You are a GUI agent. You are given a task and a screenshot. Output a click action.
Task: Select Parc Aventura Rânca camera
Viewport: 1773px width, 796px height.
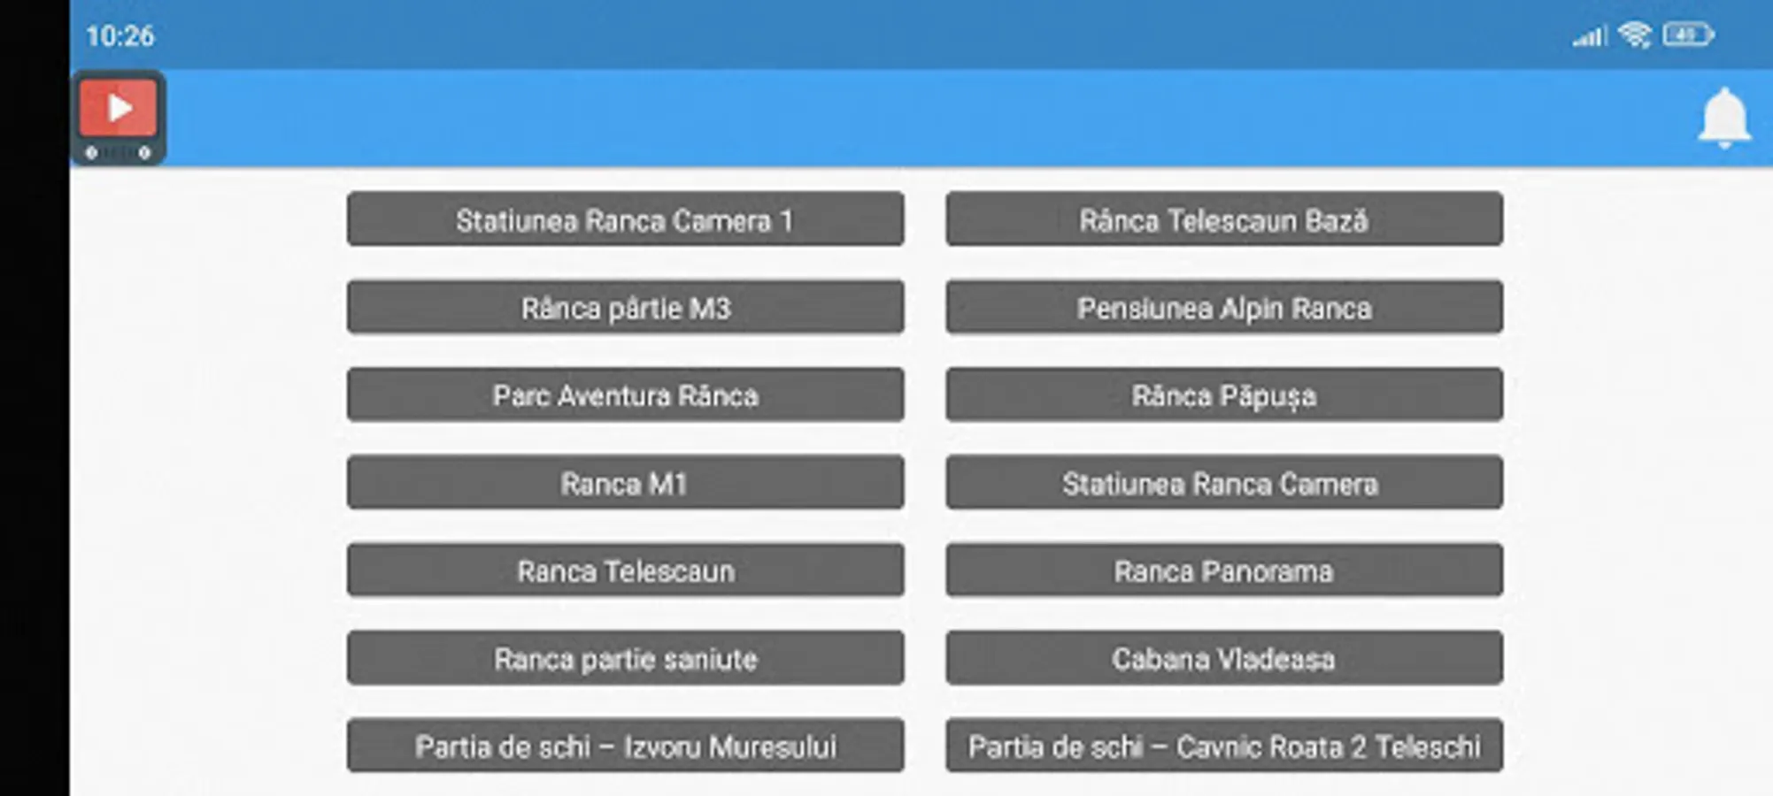[626, 394]
